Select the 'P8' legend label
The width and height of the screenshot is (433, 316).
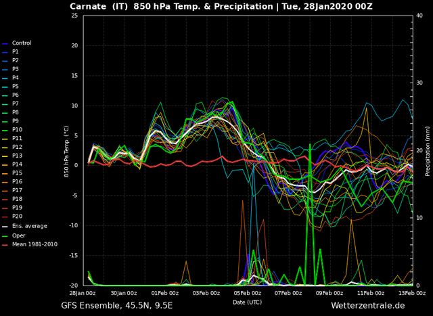point(15,112)
